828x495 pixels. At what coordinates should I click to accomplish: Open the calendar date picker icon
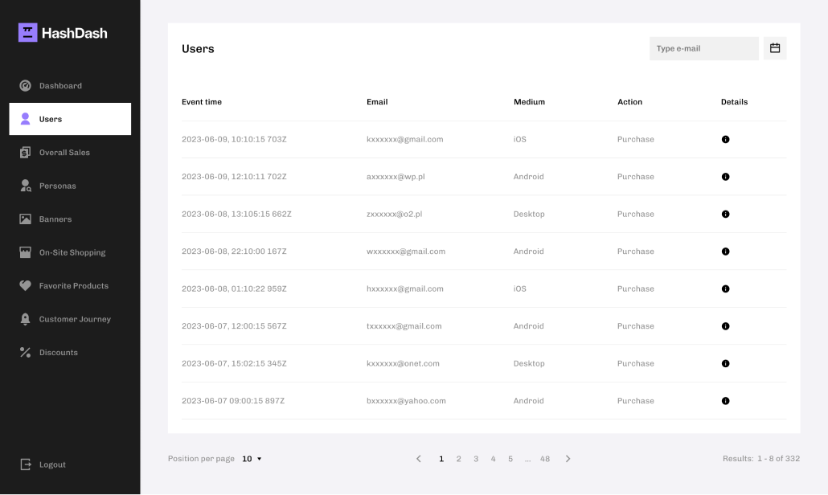tap(774, 48)
